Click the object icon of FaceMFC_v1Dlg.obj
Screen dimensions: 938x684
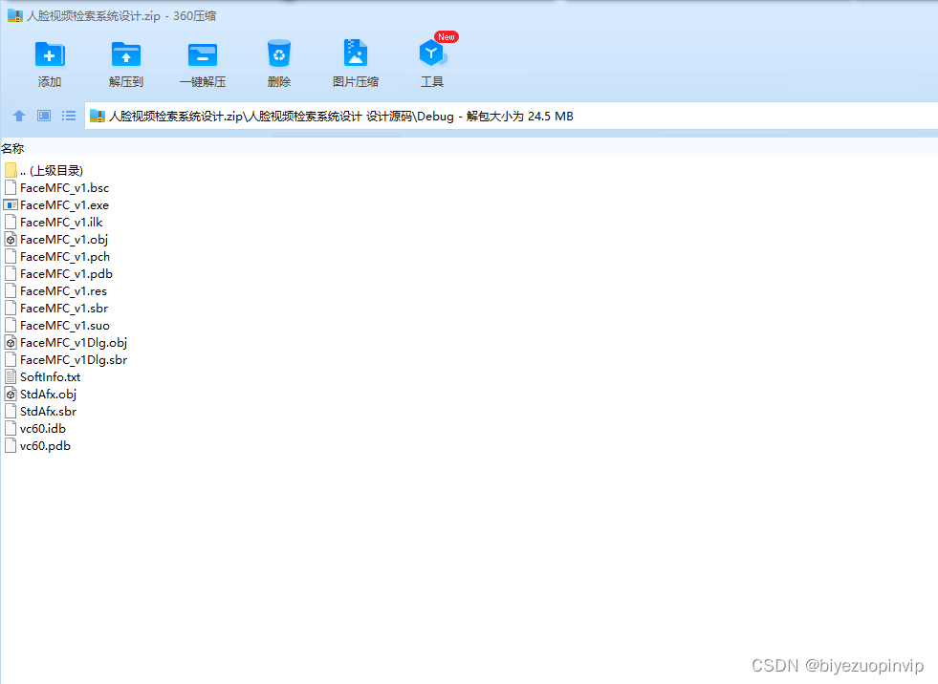tap(11, 343)
